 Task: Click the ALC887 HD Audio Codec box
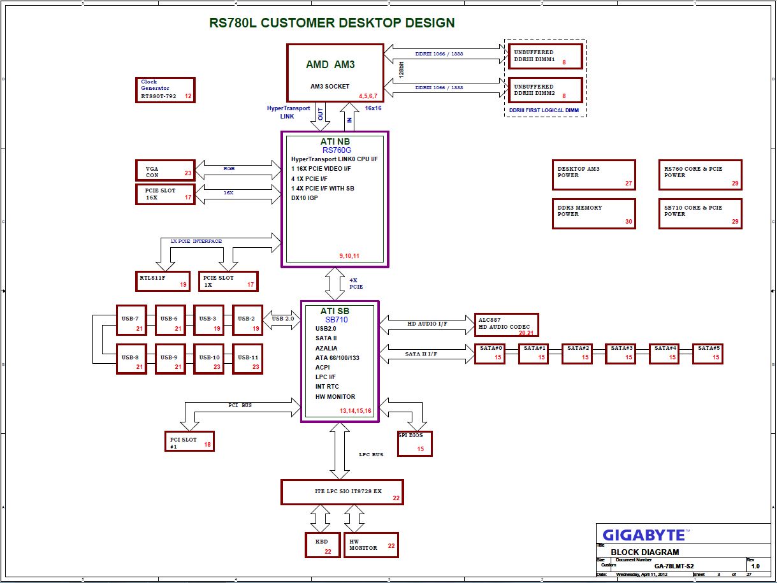(x=506, y=325)
